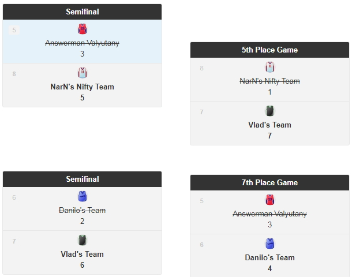Click crossed-out Danilo's Team name in the Semifinal
The height and width of the screenshot is (277, 352).
coord(82,211)
